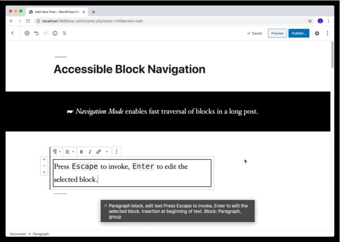Open block more options menu
Screen dimensions: 340x242
(x=117, y=152)
